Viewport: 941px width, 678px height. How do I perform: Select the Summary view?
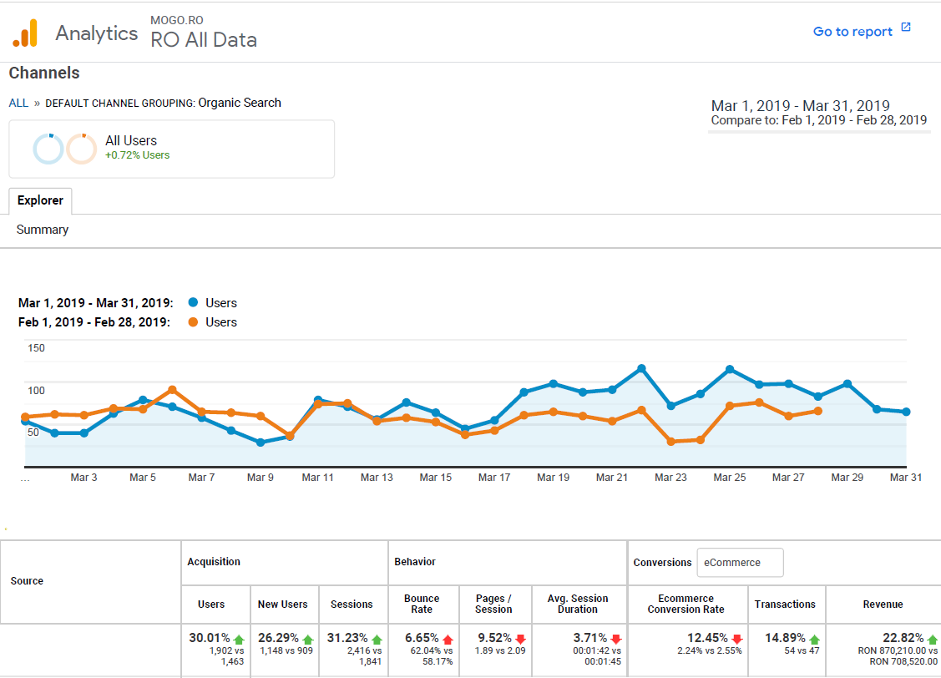point(42,230)
